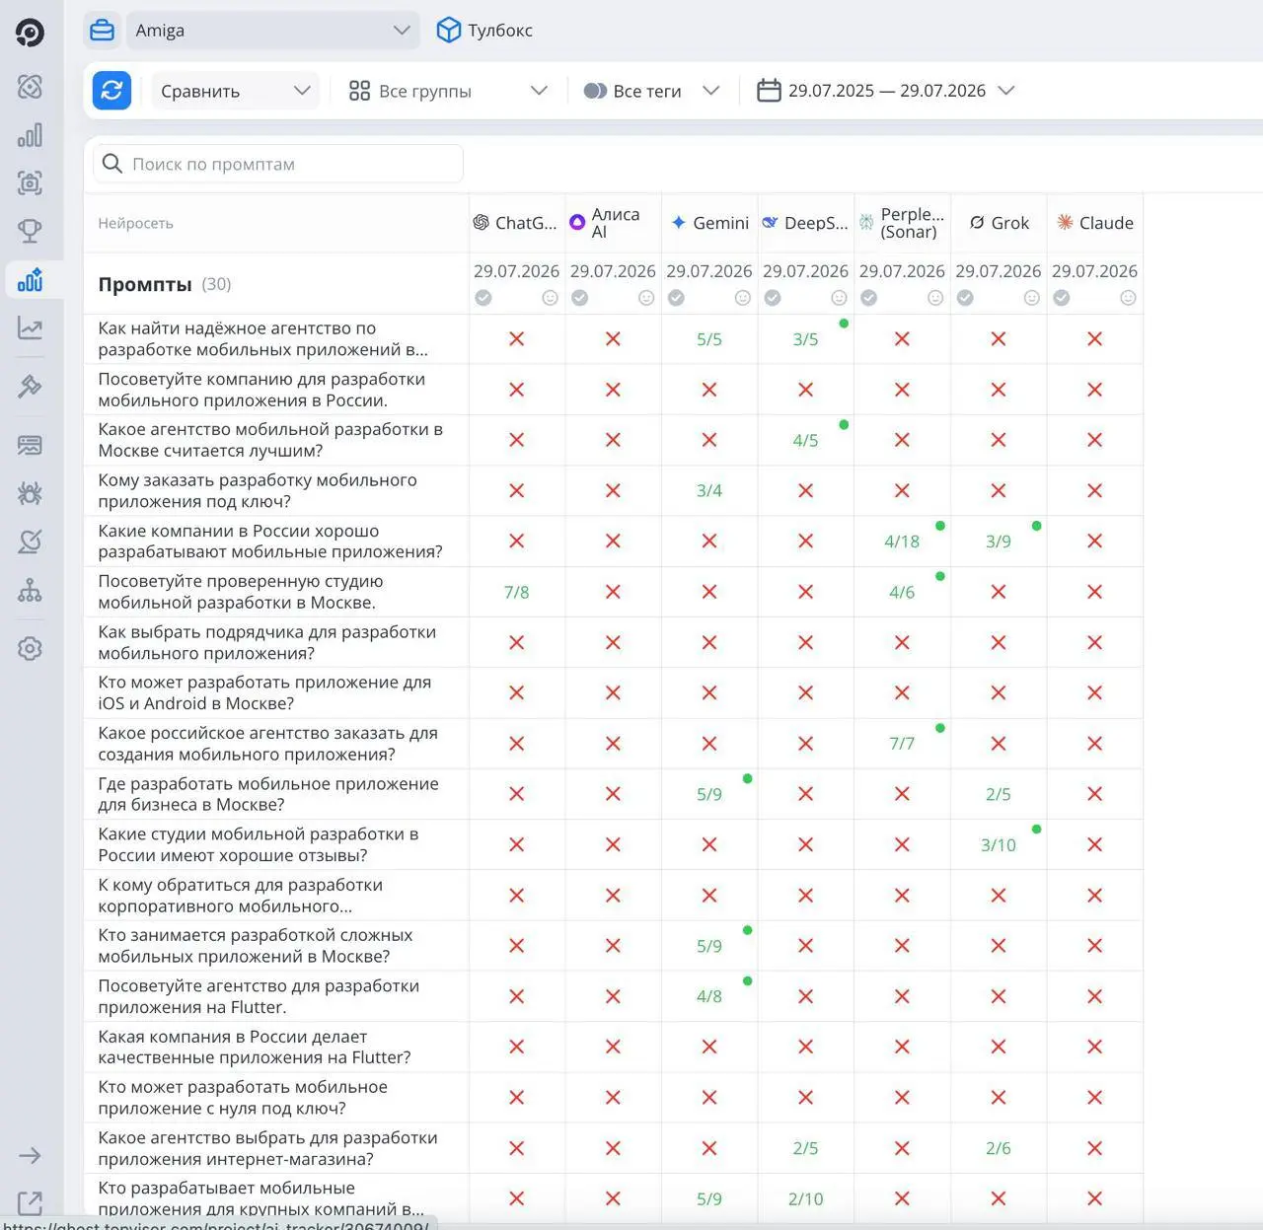Click the Claude column header

1094,223
